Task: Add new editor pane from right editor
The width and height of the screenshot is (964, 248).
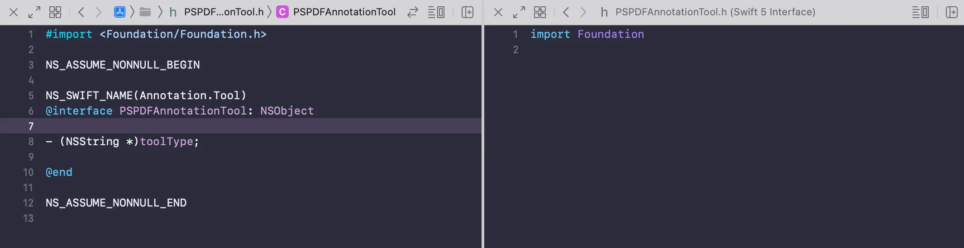Action: (x=951, y=12)
